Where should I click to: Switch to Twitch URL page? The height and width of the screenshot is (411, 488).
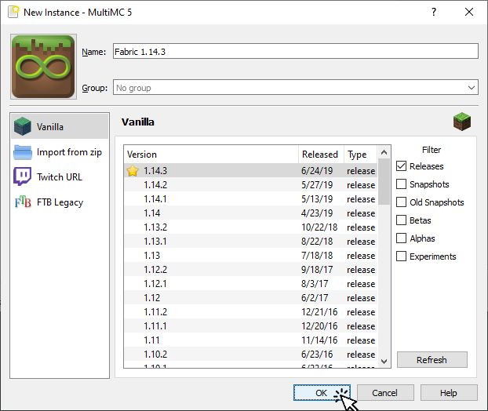pos(60,177)
